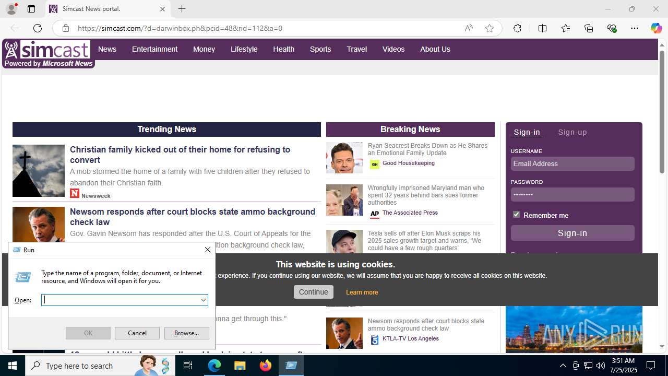Open Task View on the taskbar

(187, 366)
